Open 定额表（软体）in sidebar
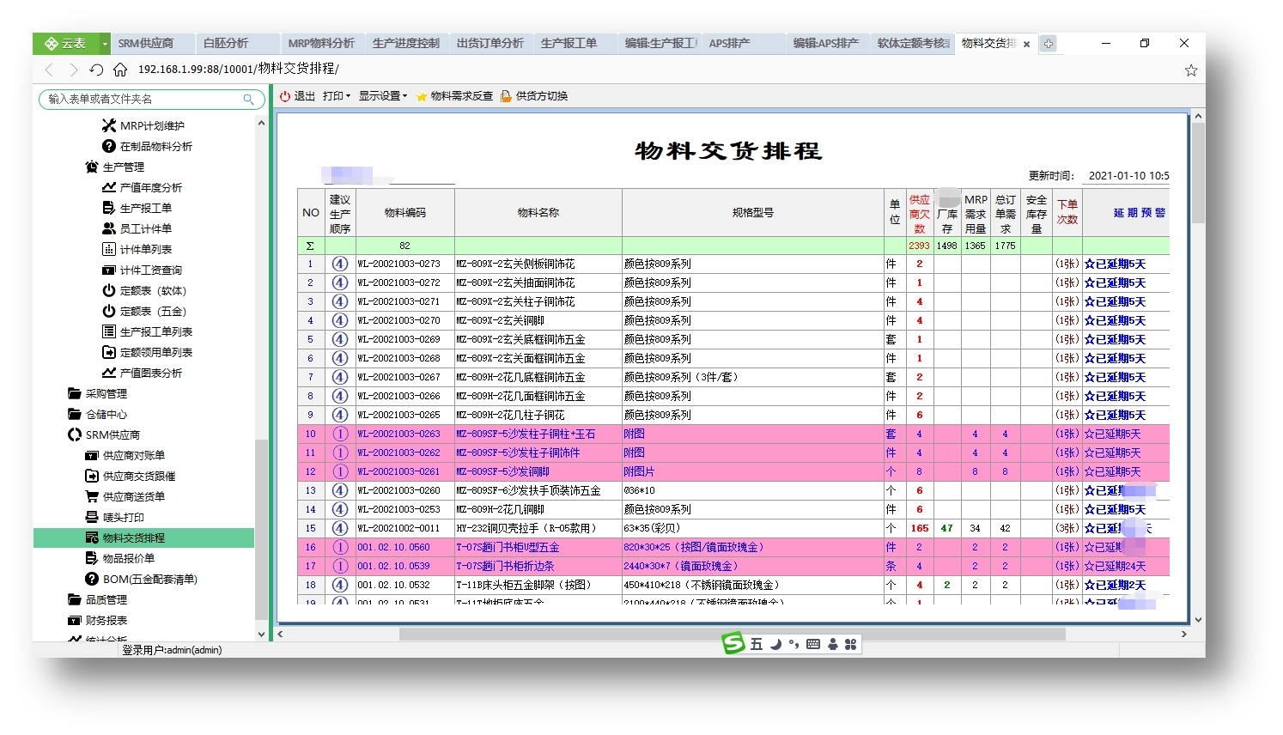Viewport: 1283px width, 735px height. 144,290
